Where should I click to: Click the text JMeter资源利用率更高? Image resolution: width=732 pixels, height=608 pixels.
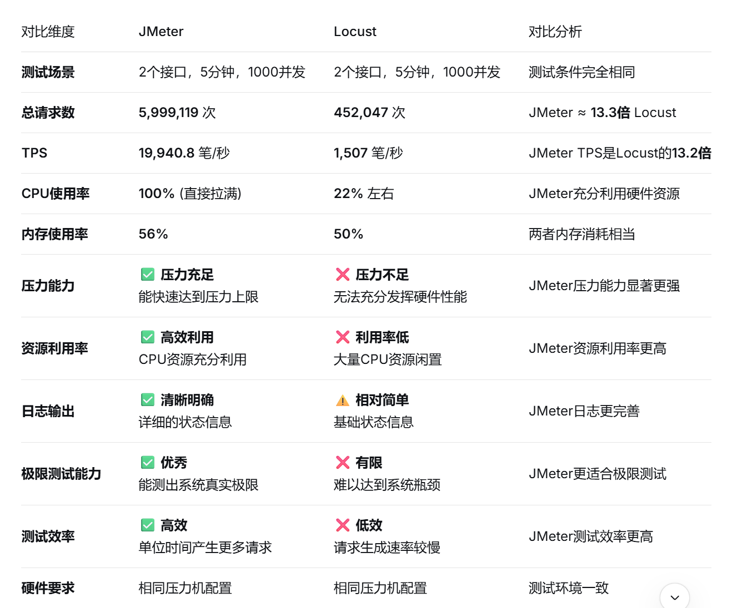[598, 348]
